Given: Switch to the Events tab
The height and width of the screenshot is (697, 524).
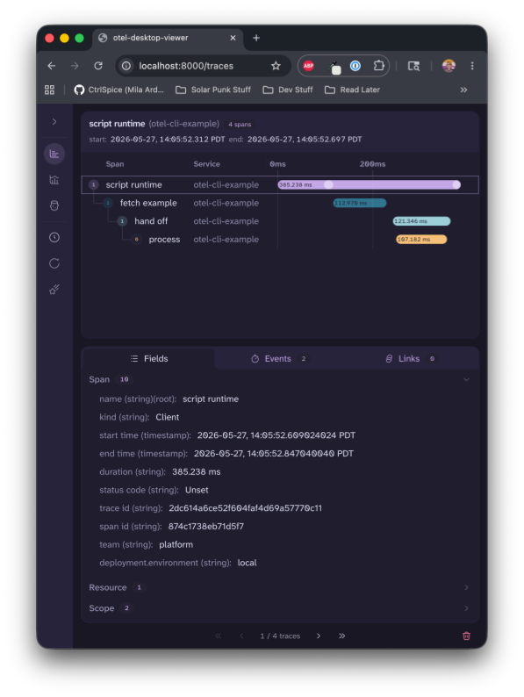Looking at the screenshot, I should click(x=278, y=359).
